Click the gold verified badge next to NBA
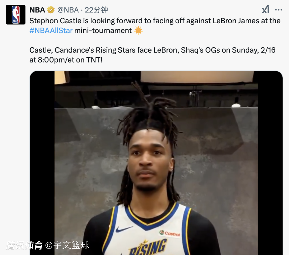The image size is (289, 255). [51, 10]
